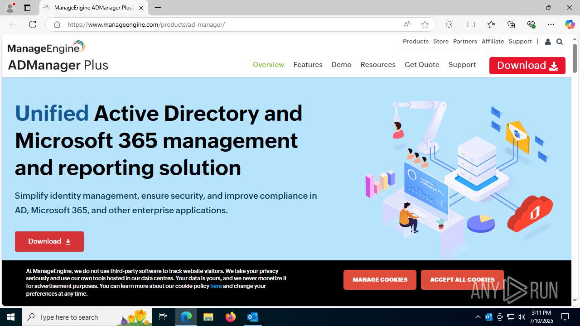Open Demo navigation item
580x326 pixels.
coord(342,65)
